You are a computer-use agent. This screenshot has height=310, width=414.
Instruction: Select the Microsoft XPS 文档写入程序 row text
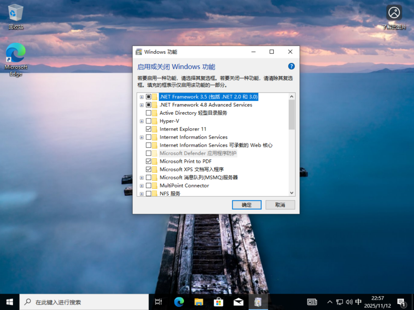point(192,169)
